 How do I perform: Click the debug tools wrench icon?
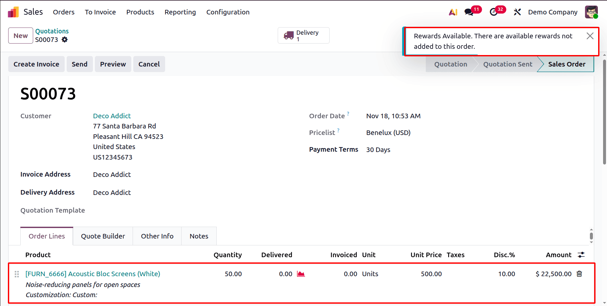[517, 12]
